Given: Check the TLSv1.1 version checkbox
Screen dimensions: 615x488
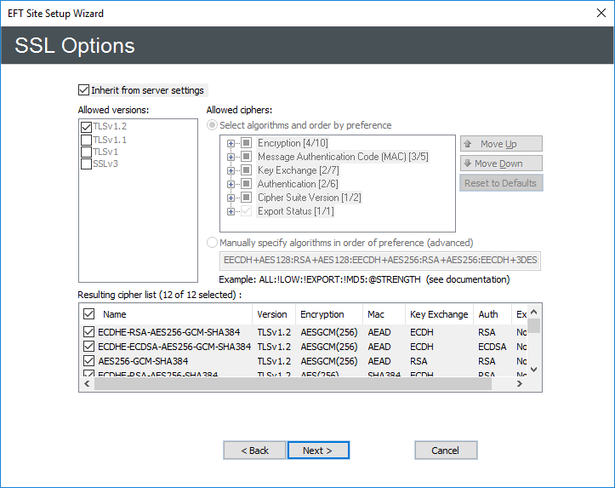Looking at the screenshot, I should click(86, 140).
